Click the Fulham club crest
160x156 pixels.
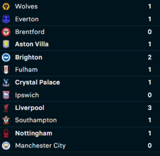[6, 70]
